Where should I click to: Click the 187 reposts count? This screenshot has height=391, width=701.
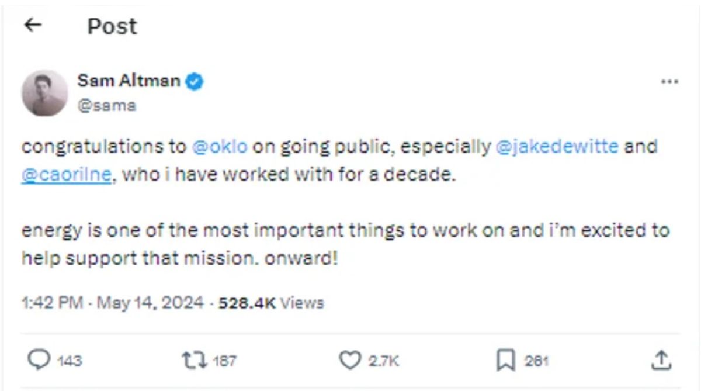(x=224, y=361)
